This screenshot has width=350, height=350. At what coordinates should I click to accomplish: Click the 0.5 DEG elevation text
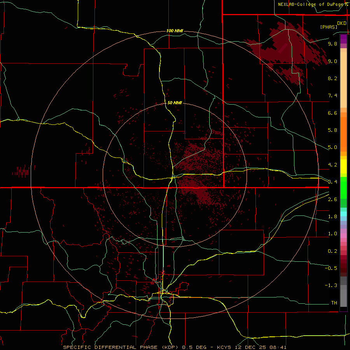click(x=194, y=347)
